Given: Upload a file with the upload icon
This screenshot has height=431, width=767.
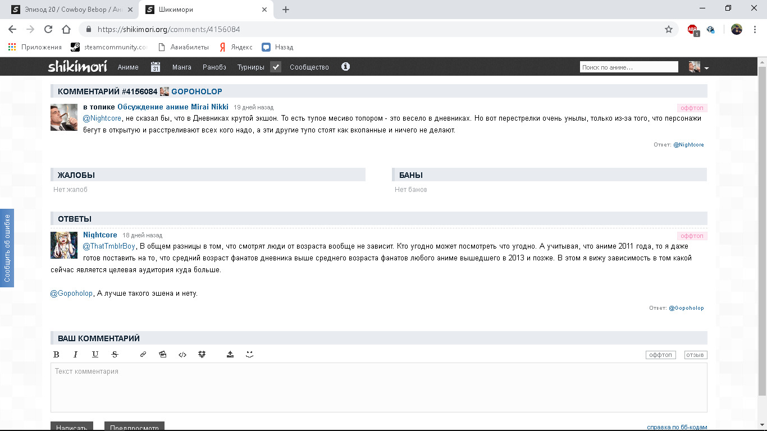Looking at the screenshot, I should coord(230,355).
